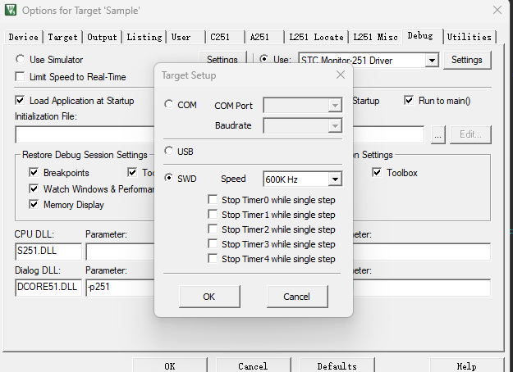
Task: Click Cancel at bottom of Options window
Action: coord(254,365)
